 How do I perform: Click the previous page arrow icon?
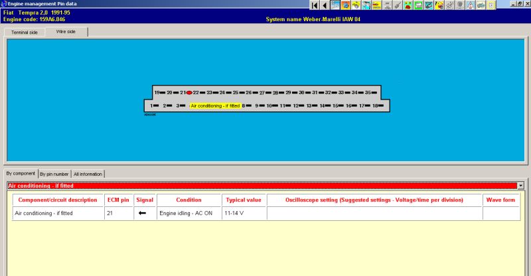point(325,5)
